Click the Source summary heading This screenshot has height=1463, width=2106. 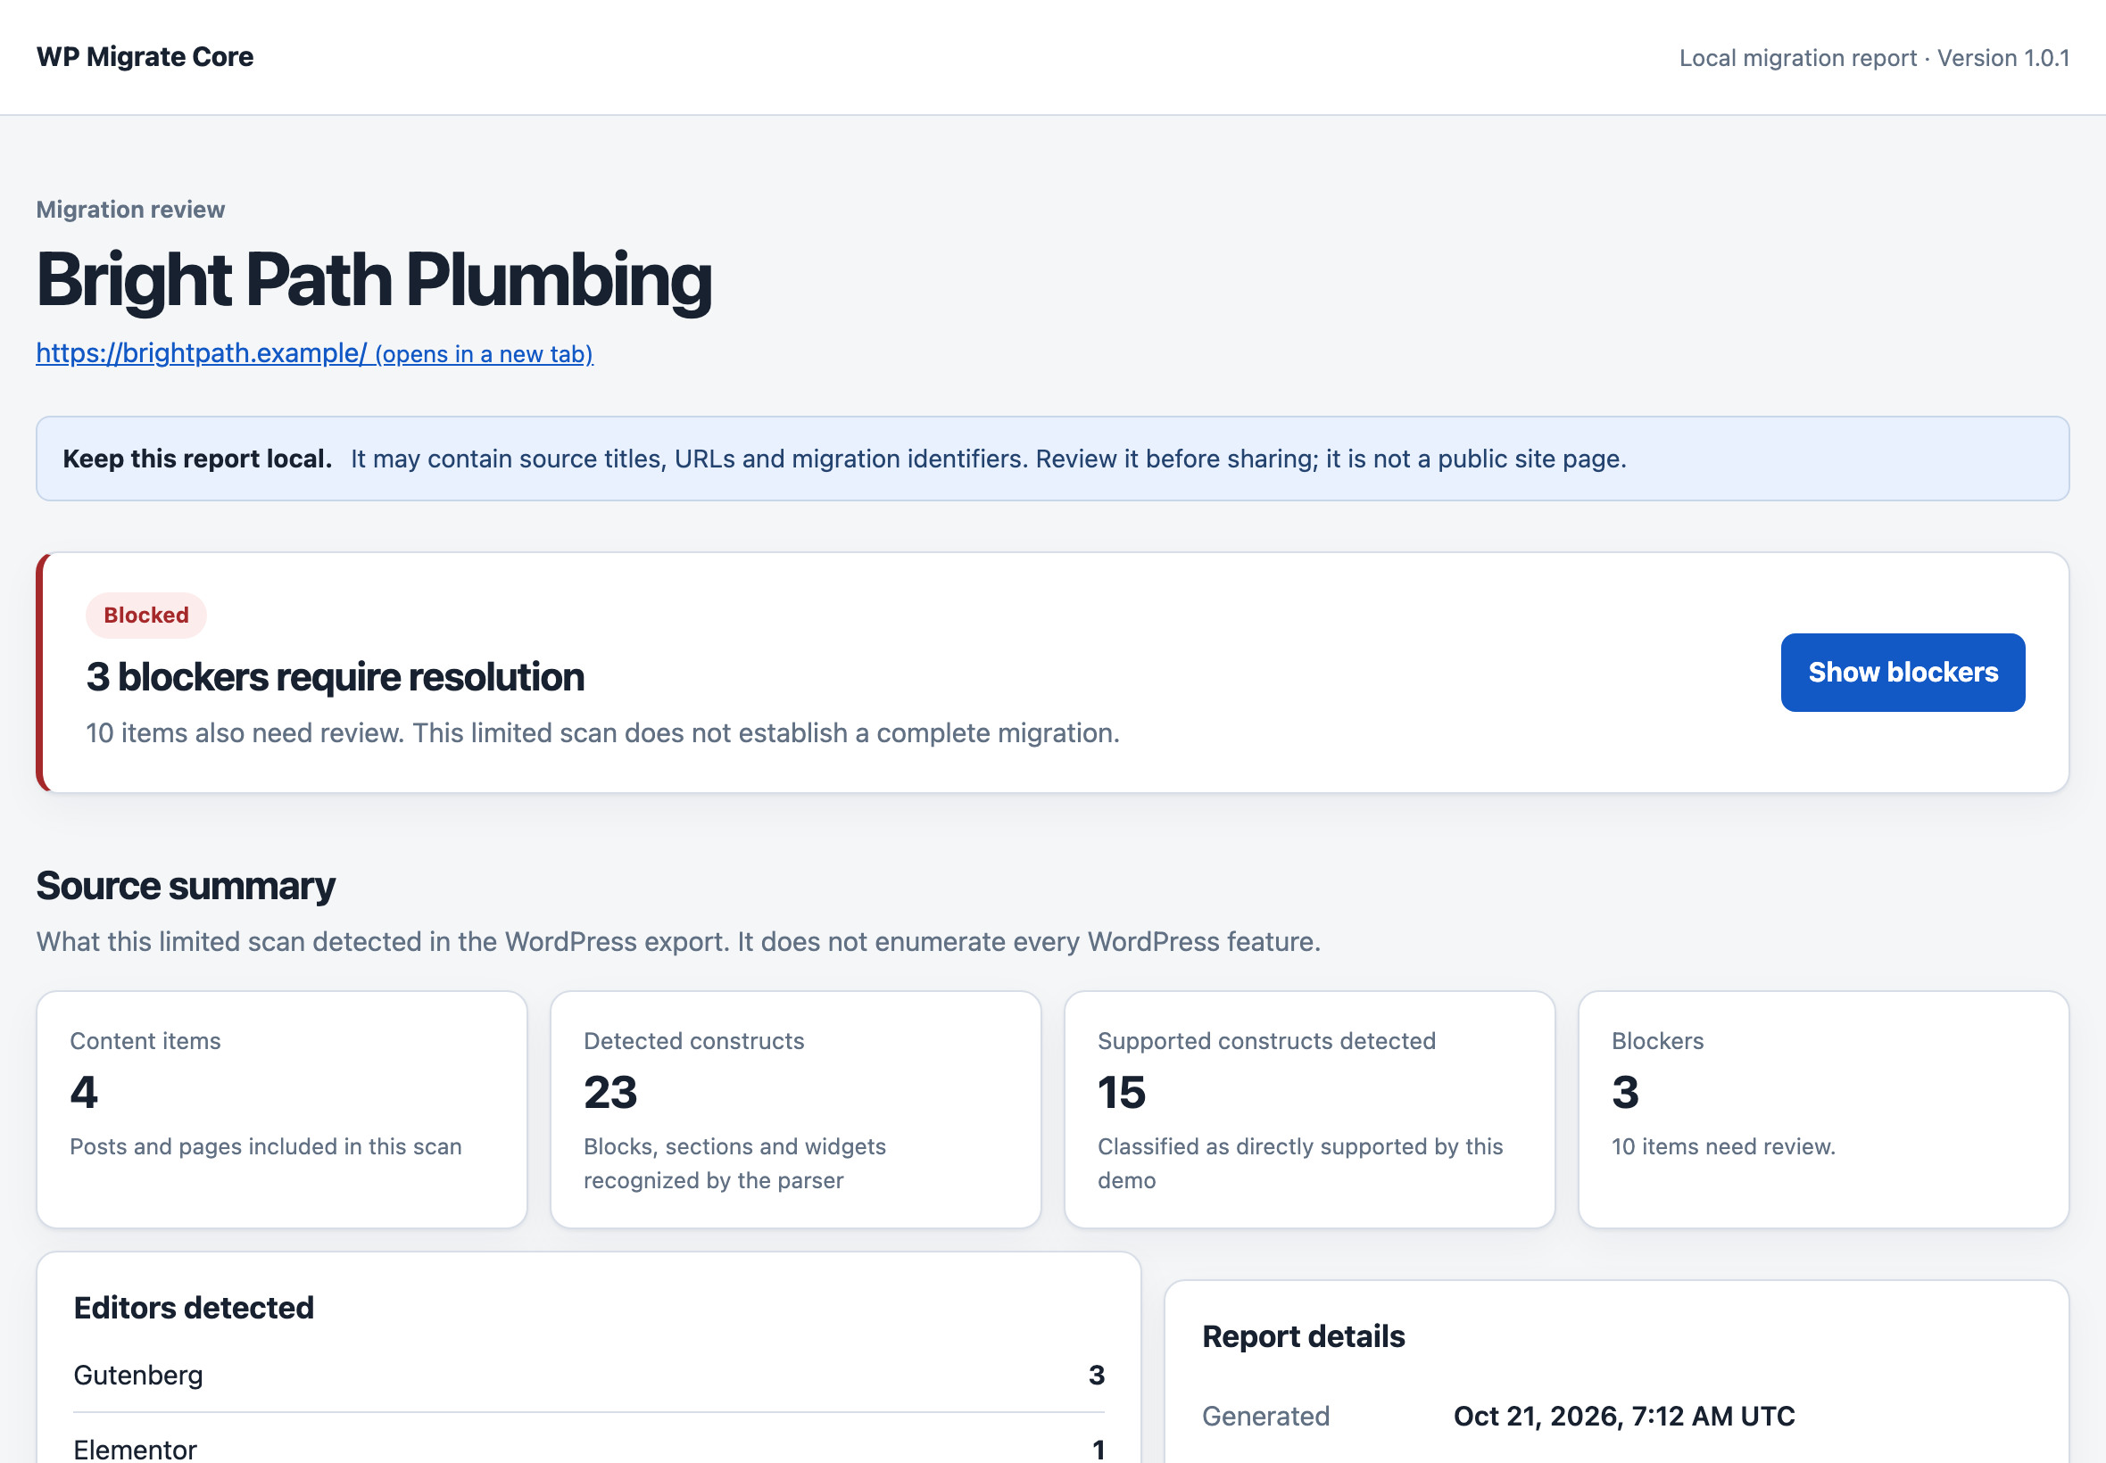187,887
